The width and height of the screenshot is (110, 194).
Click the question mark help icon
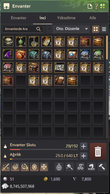tap(96, 6)
